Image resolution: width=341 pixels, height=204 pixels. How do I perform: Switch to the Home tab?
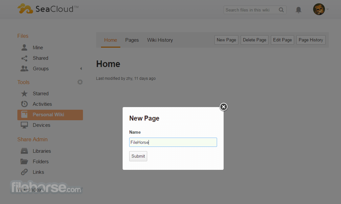pyautogui.click(x=110, y=40)
